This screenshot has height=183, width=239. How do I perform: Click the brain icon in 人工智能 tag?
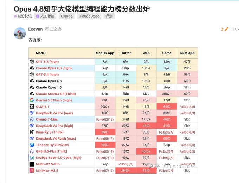[x=38, y=16]
